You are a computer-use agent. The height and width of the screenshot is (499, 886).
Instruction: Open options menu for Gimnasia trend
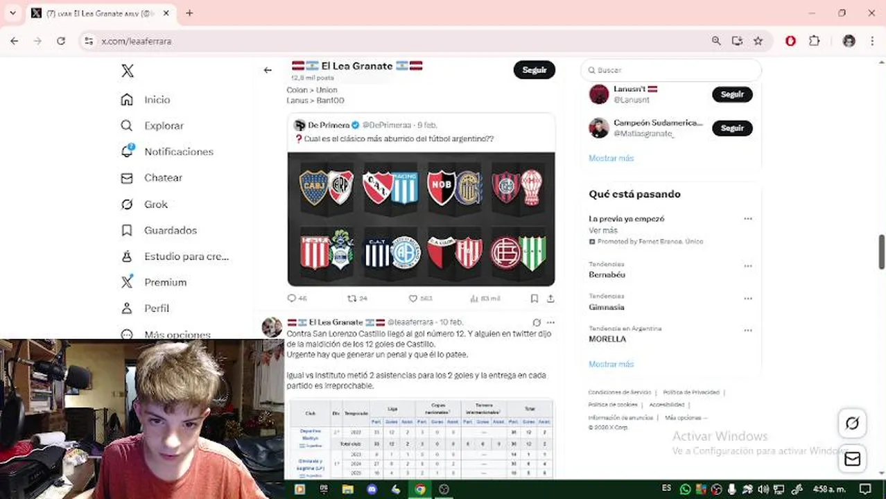(748, 299)
